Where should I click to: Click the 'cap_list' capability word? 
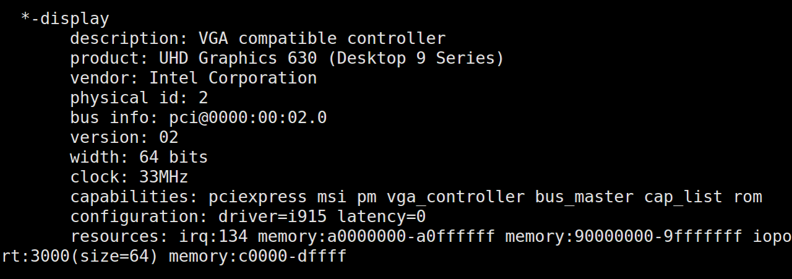(683, 197)
